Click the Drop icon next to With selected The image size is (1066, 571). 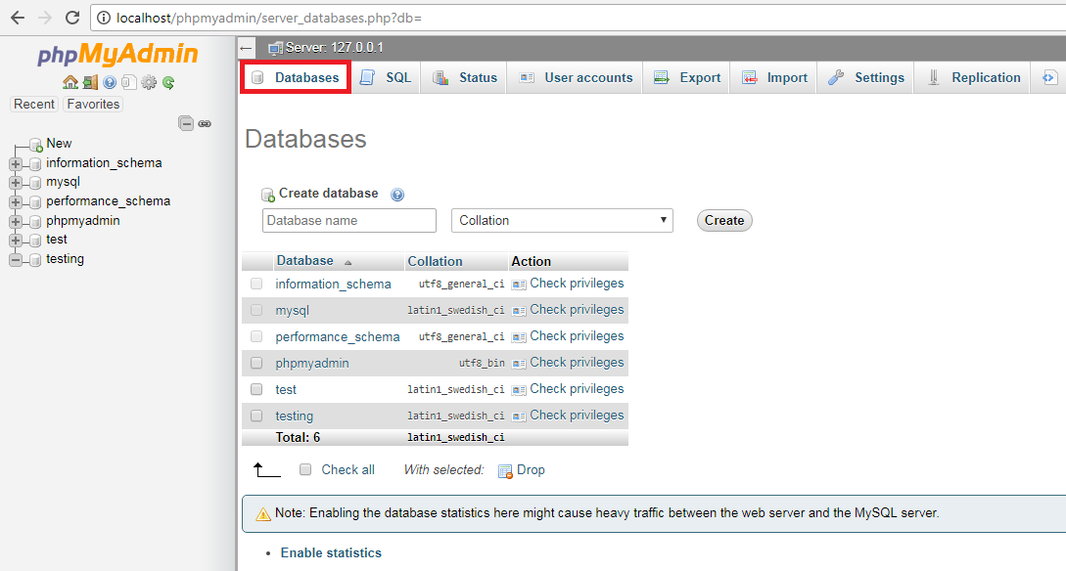click(x=505, y=471)
